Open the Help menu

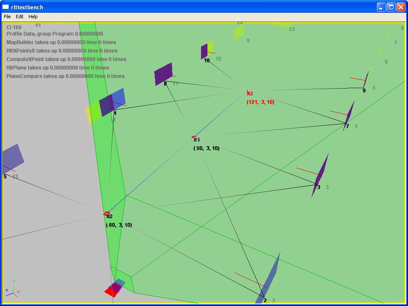33,17
